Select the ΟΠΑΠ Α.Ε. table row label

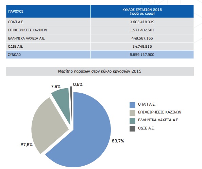[16, 22]
